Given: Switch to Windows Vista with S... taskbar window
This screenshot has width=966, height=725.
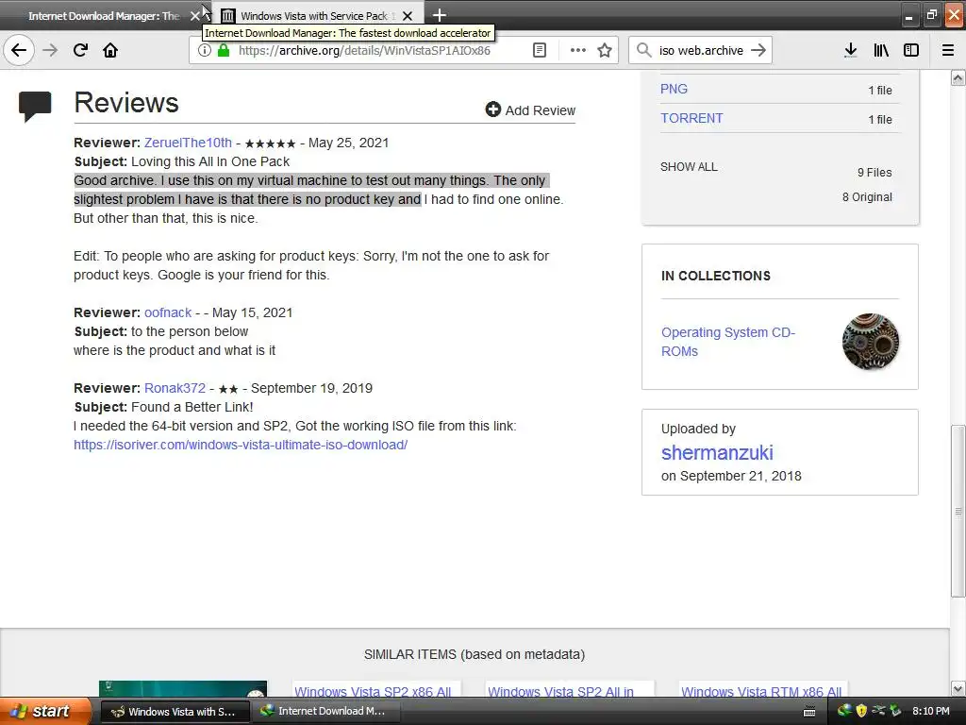Looking at the screenshot, I should coord(175,712).
